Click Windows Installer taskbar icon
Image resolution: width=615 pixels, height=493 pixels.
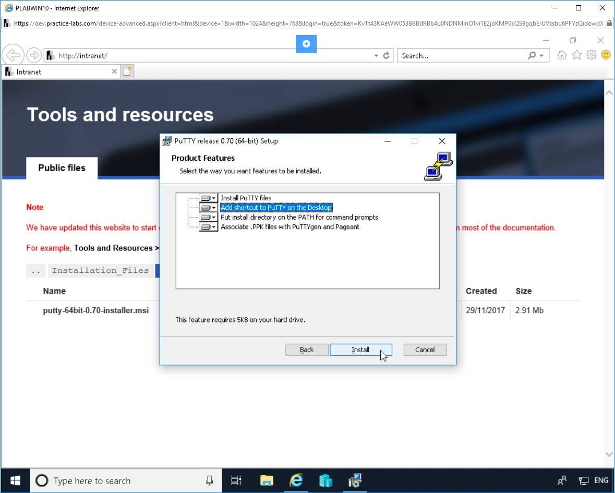[x=355, y=480]
